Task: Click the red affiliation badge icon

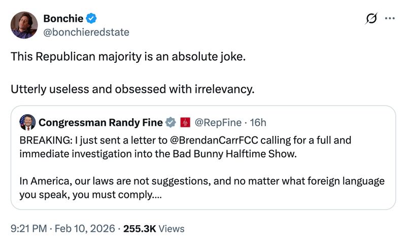Action: coord(185,122)
